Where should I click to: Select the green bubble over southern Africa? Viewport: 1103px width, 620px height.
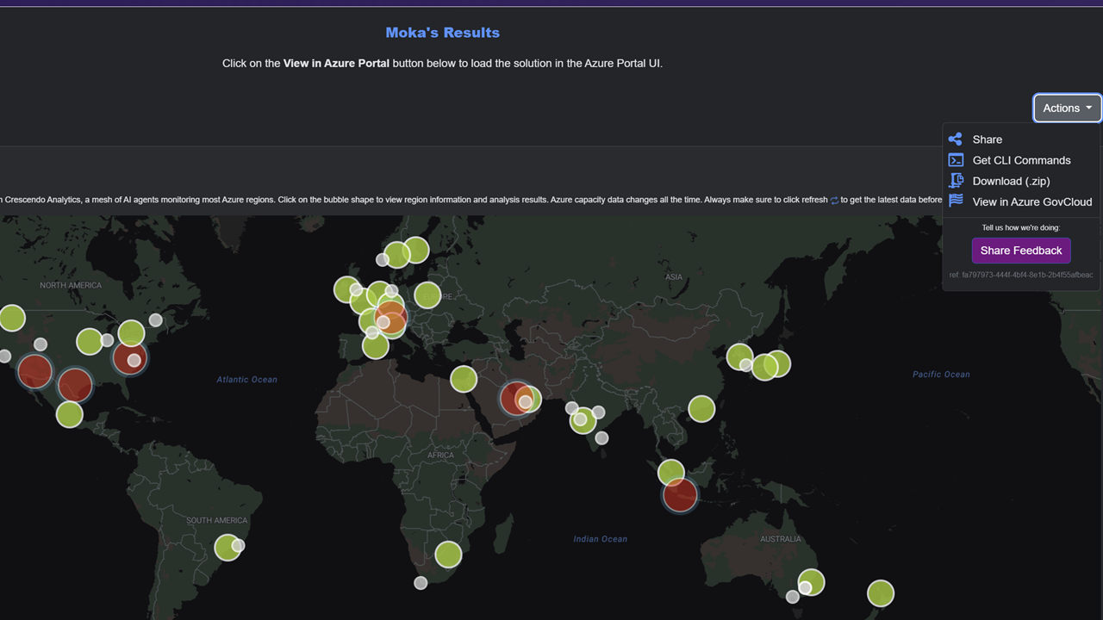448,555
